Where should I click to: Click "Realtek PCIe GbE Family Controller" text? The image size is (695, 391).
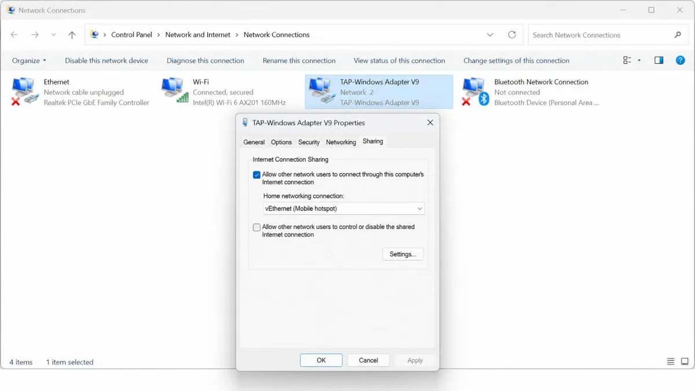coord(97,103)
